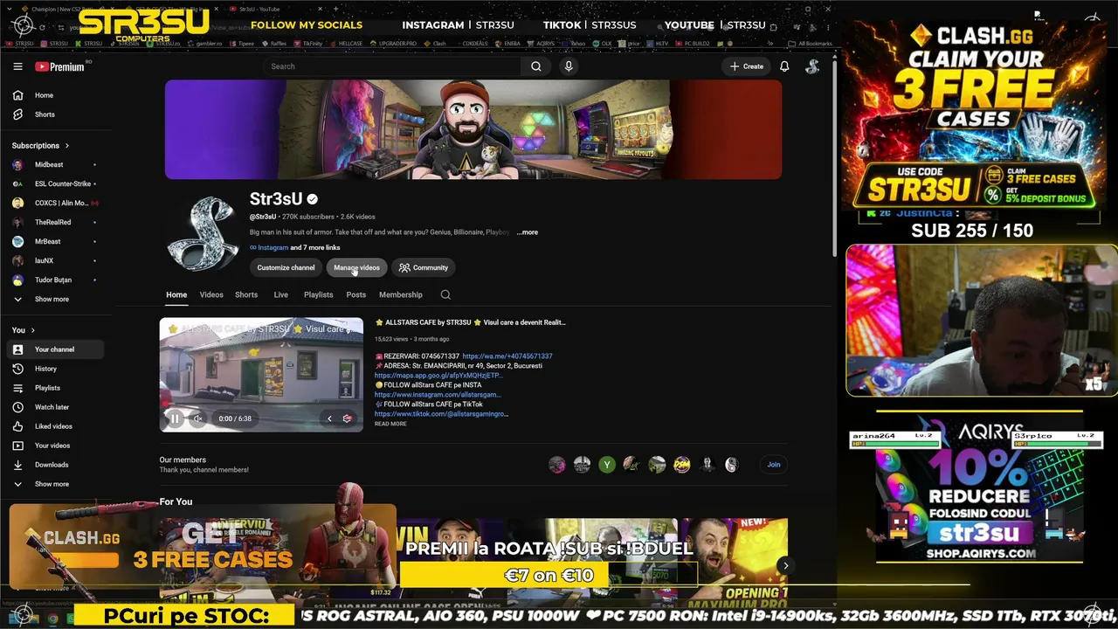Open the tiktok.com/@allstarsgamingro link
The image size is (1118, 629).
pyautogui.click(x=441, y=414)
